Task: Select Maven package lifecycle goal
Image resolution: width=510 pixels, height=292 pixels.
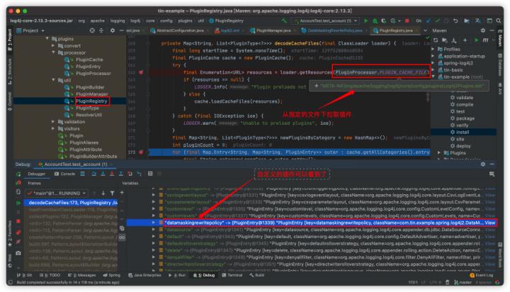Action: click(x=465, y=118)
